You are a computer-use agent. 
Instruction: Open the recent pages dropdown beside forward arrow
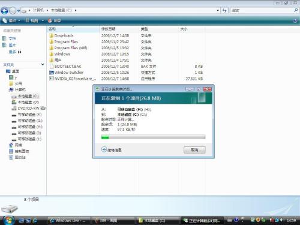(19, 11)
